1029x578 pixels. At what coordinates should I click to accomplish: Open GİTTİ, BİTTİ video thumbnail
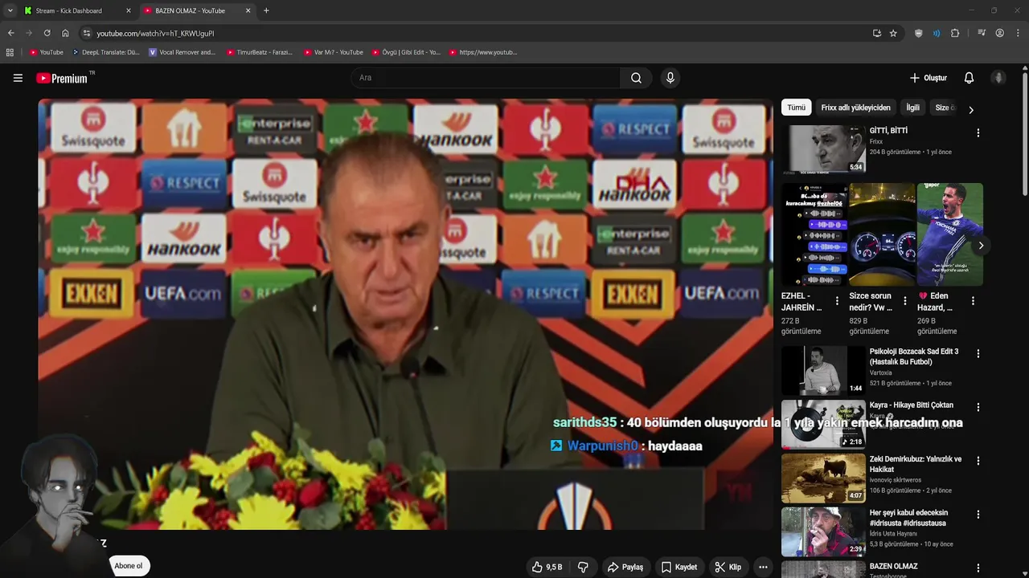pyautogui.click(x=823, y=149)
